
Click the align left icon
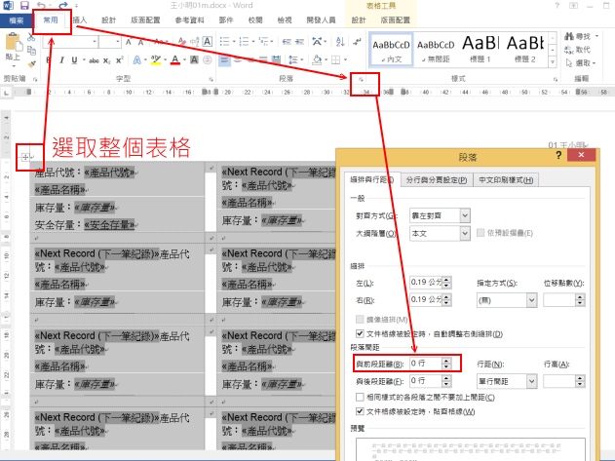click(225, 60)
